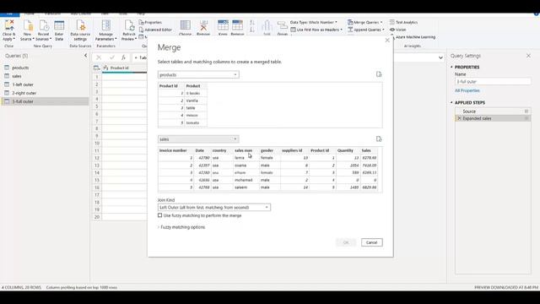
Task: Collapse the Queries pane arrow
Action: tap(85, 56)
